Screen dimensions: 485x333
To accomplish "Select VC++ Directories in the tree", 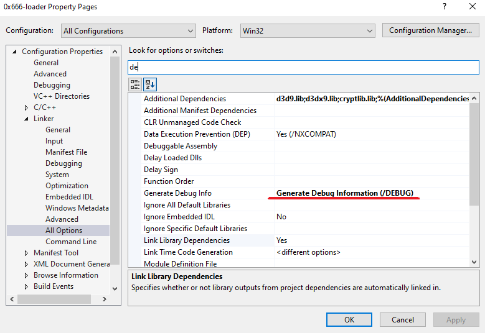I will tap(62, 96).
